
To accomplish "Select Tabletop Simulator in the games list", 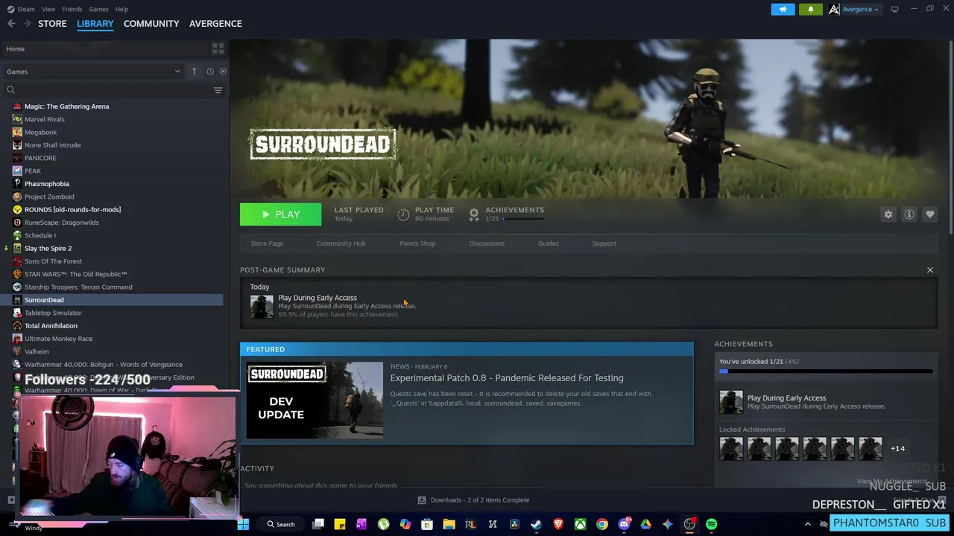I will 53,313.
